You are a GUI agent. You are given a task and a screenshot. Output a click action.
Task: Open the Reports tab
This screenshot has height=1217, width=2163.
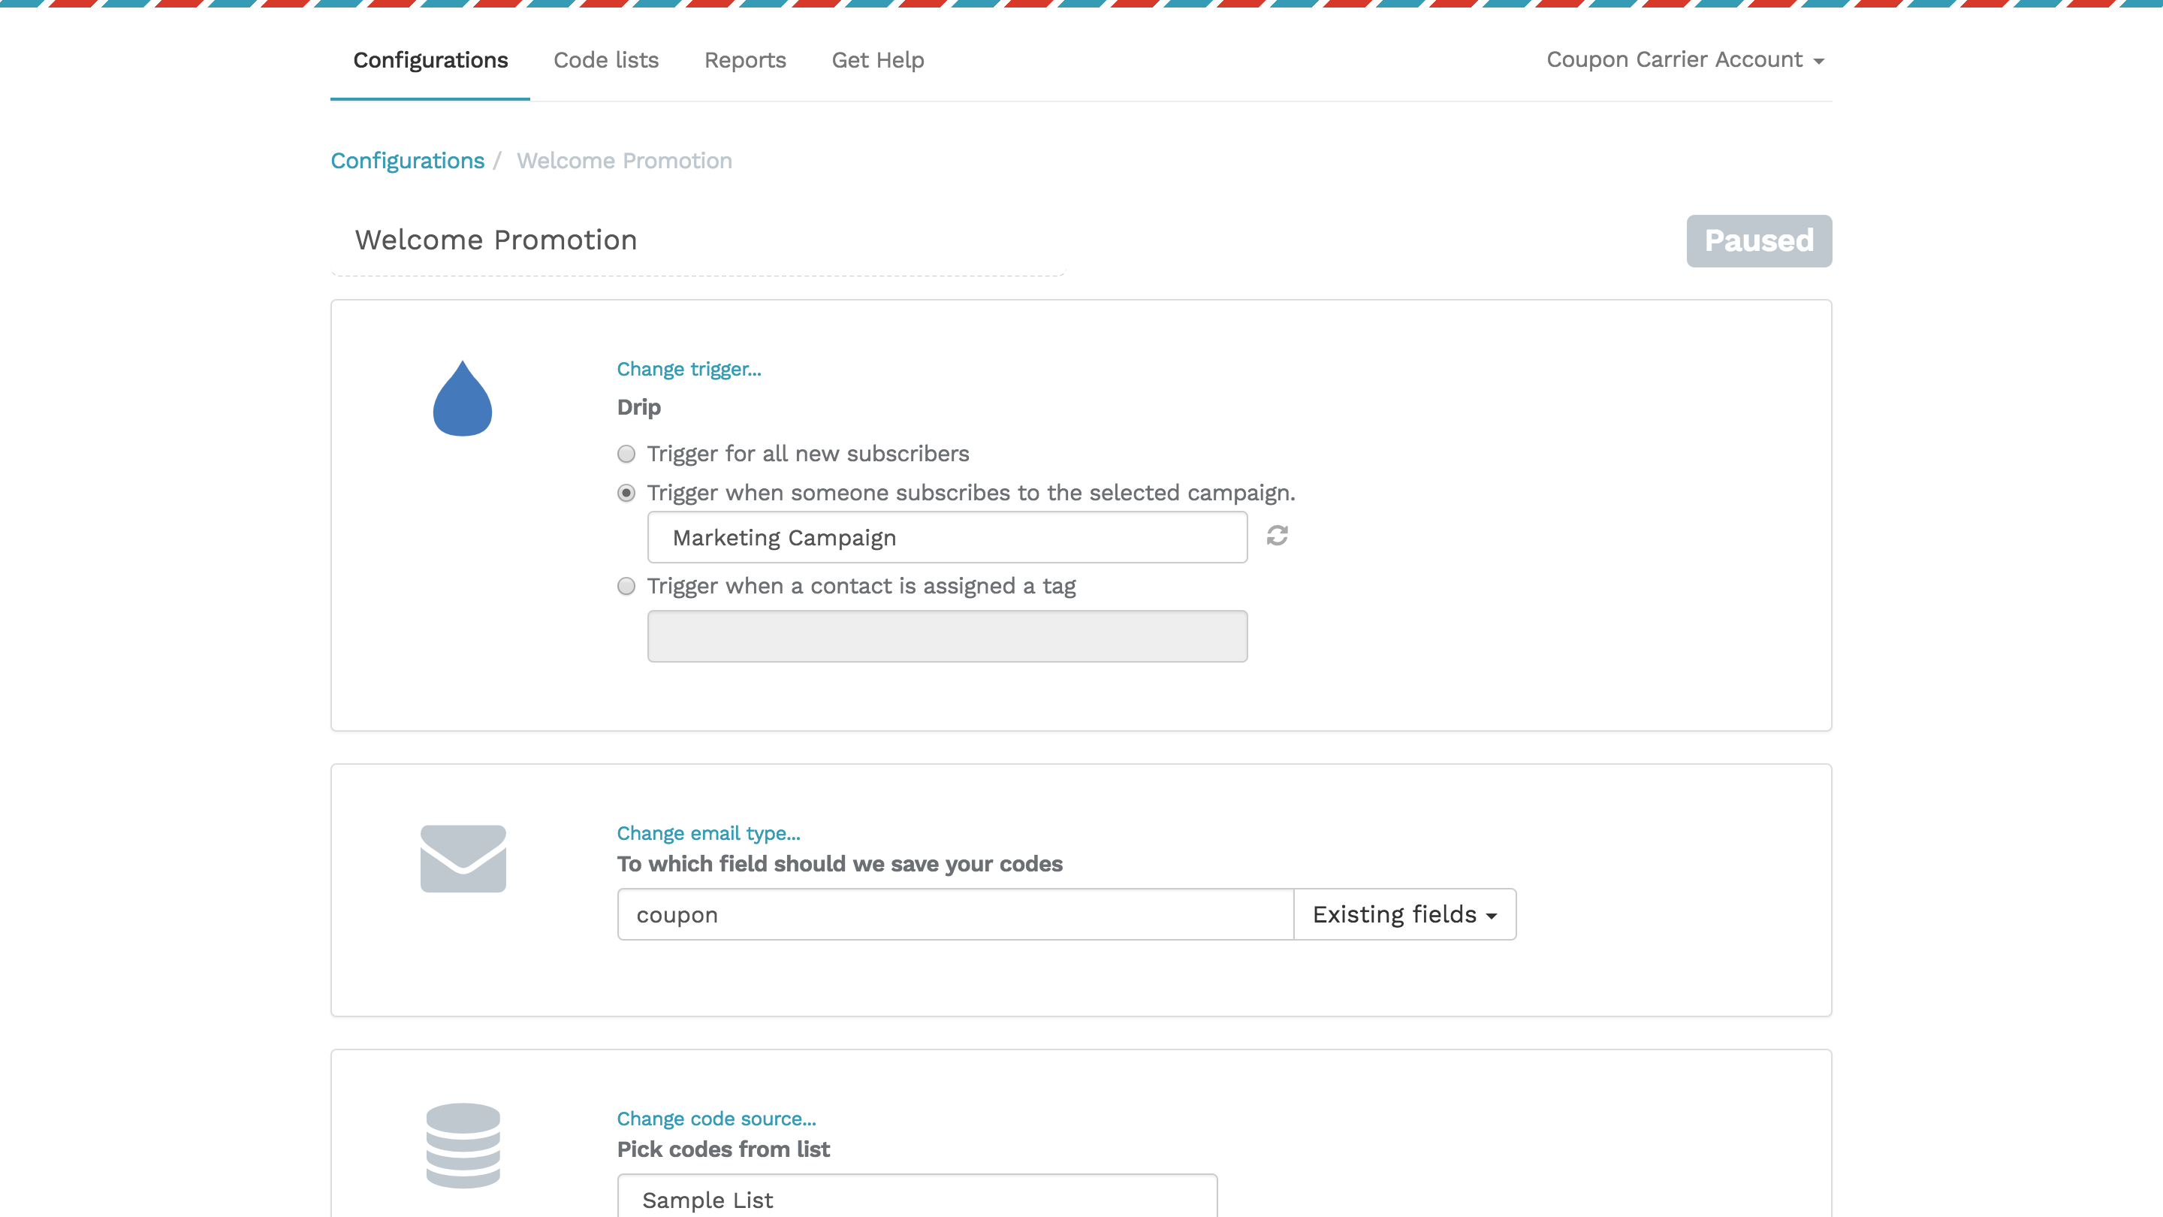(x=745, y=59)
